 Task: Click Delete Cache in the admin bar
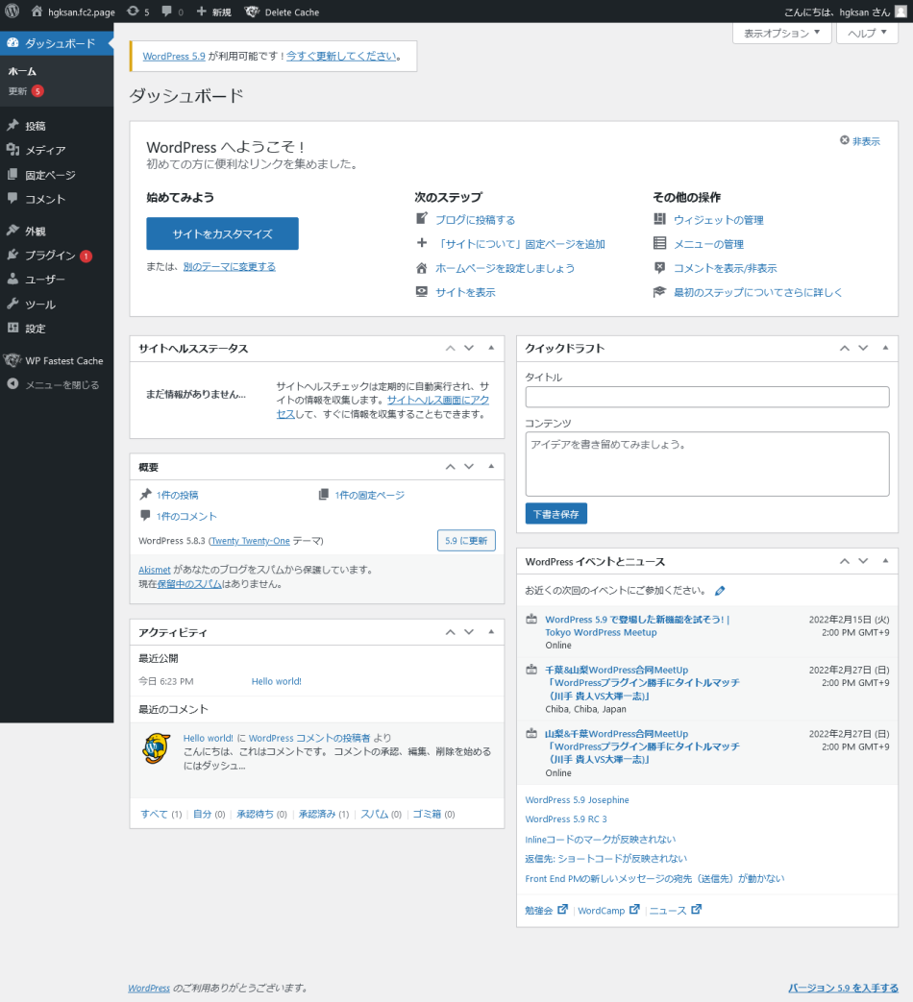click(x=282, y=12)
